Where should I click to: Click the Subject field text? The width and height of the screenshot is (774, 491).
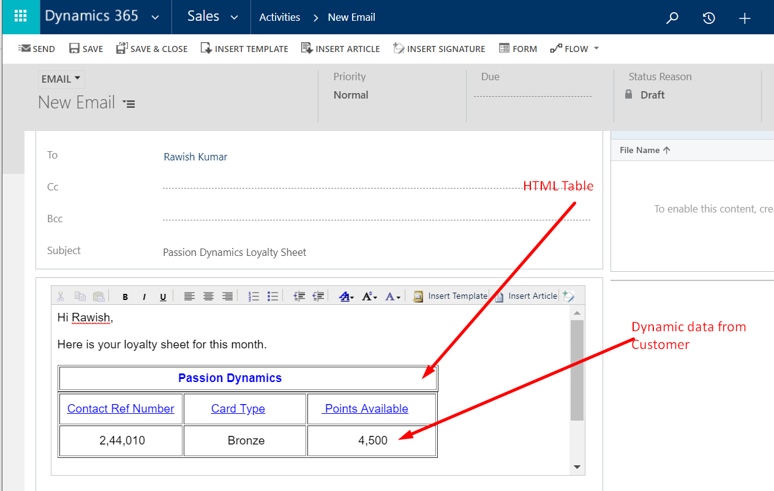pyautogui.click(x=235, y=252)
